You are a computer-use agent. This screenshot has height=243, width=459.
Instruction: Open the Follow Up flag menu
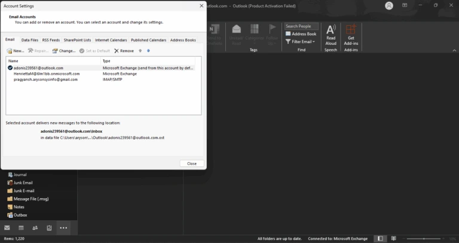pyautogui.click(x=273, y=35)
